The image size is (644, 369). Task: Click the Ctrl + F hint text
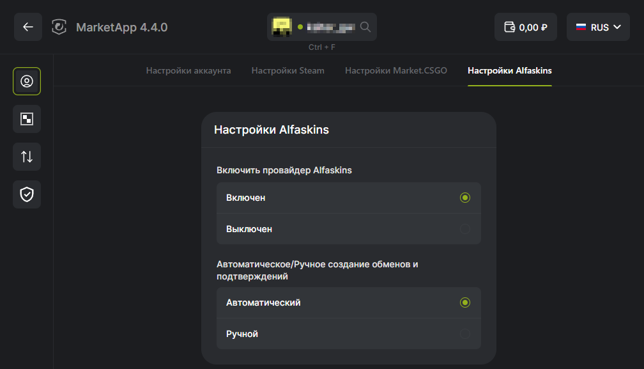pyautogui.click(x=322, y=47)
